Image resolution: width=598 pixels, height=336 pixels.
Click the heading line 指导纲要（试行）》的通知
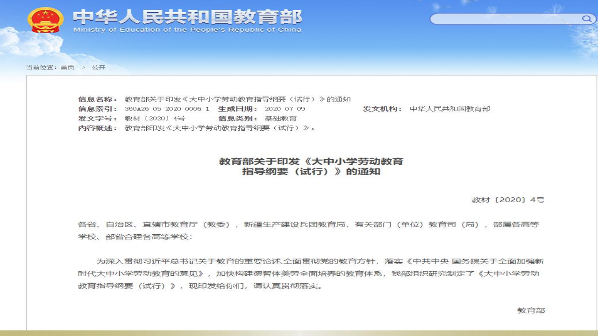click(311, 172)
